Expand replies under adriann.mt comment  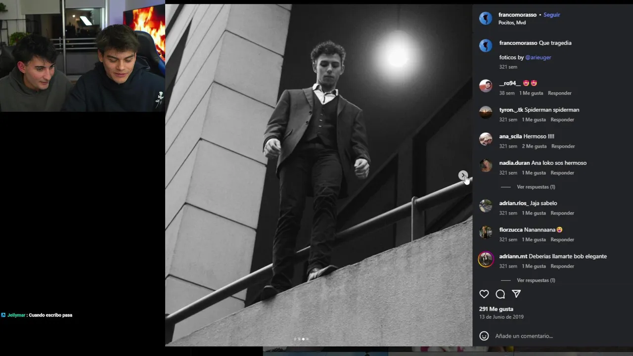pos(536,280)
